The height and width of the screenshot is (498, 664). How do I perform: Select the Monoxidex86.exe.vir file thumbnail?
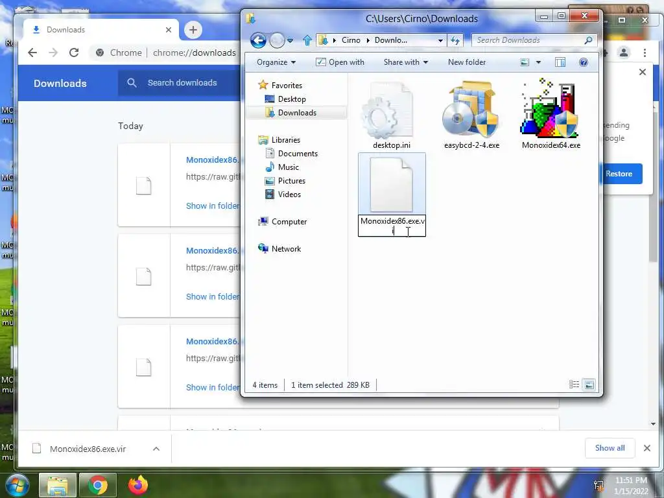[x=392, y=184]
